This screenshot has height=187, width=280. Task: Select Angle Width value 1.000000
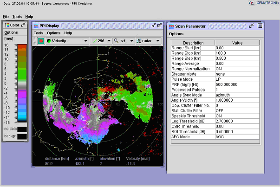pos(237,100)
